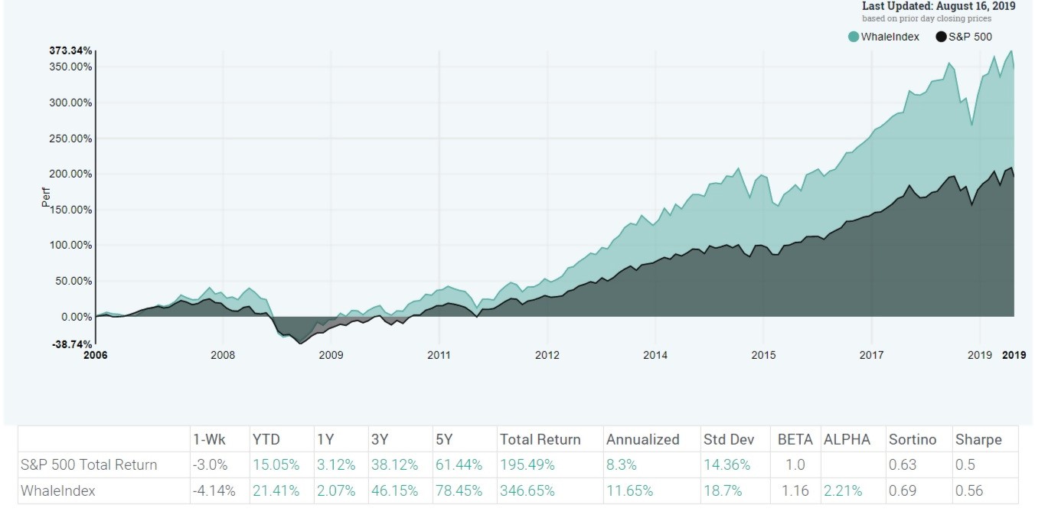Screen dimensions: 1058x515
Task: Click the ALPHA column header
Action: (847, 439)
